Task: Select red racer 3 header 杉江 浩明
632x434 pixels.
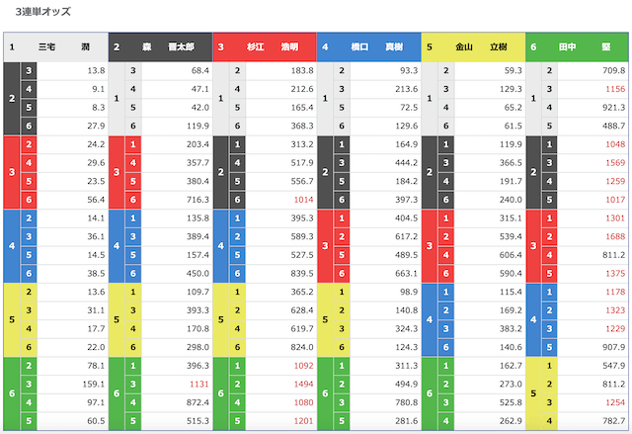Action: [265, 47]
